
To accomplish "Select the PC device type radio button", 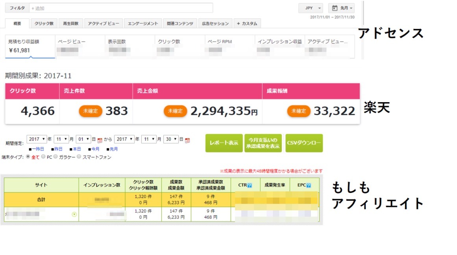I will [x=43, y=157].
